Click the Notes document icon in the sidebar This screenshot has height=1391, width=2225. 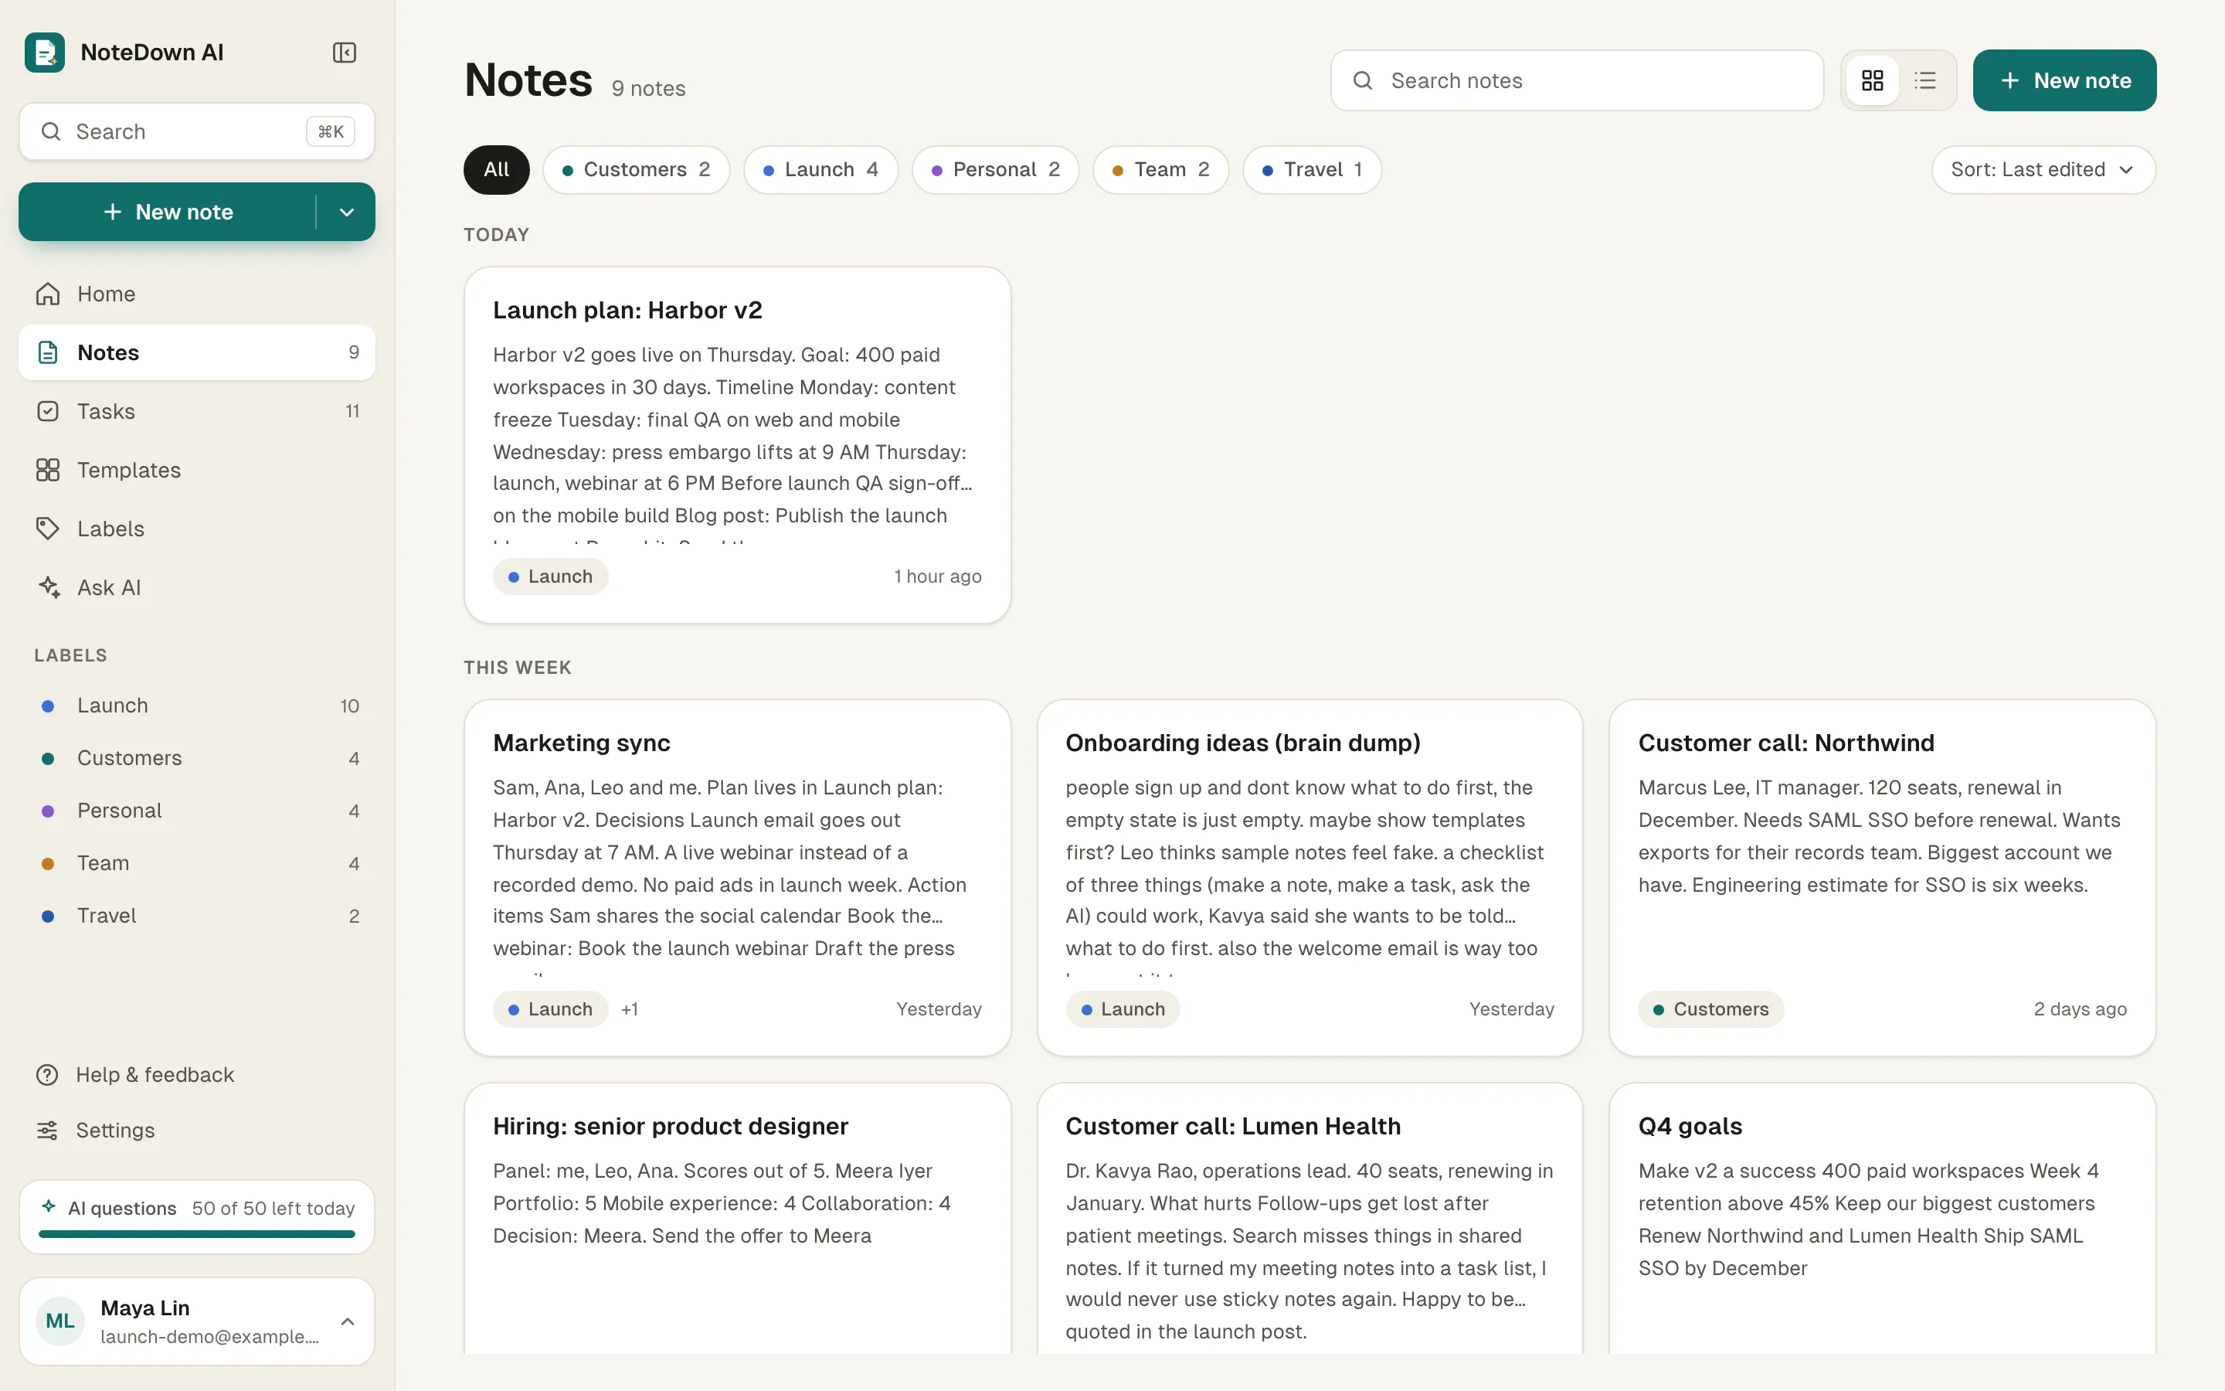coord(48,352)
